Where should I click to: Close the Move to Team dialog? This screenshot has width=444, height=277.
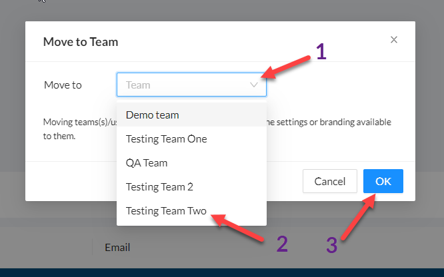point(393,40)
